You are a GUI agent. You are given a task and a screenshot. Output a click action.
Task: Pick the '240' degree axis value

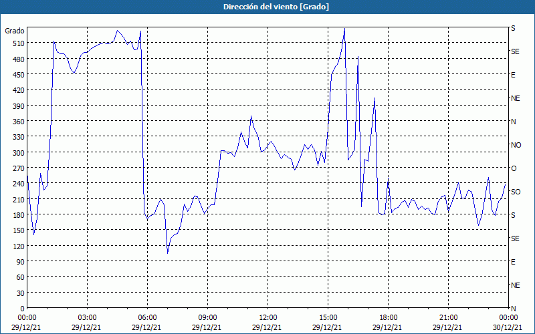19,184
